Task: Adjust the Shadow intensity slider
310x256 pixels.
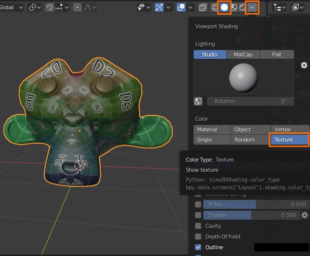Action: tap(251, 215)
